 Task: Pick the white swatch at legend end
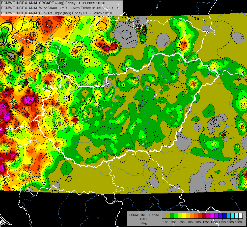pos(240,216)
